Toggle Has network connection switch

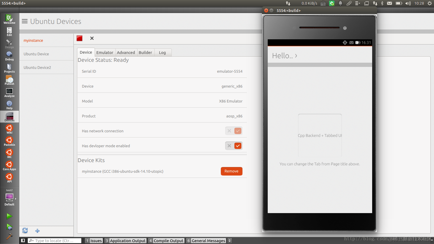click(234, 131)
